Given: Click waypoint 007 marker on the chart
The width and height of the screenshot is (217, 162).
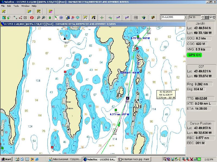Looking at the screenshot, I should tap(127, 98).
